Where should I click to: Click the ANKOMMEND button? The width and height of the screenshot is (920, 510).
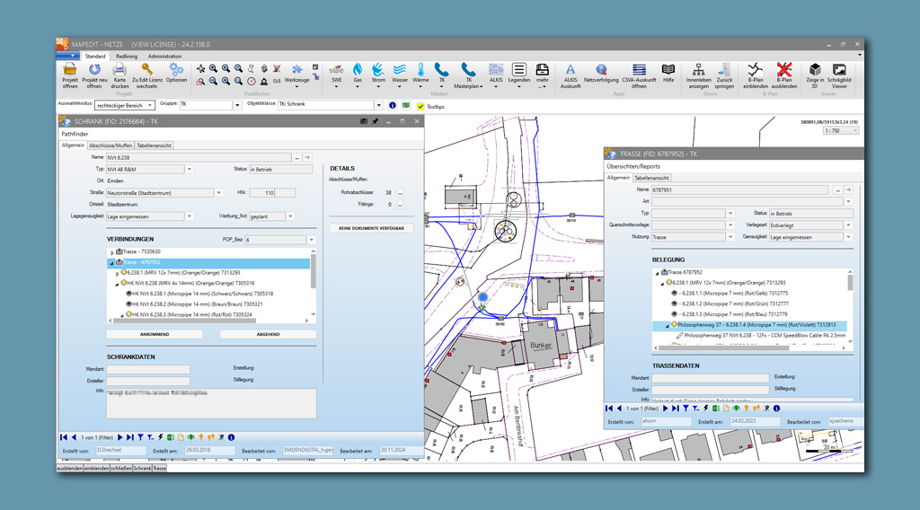154,334
